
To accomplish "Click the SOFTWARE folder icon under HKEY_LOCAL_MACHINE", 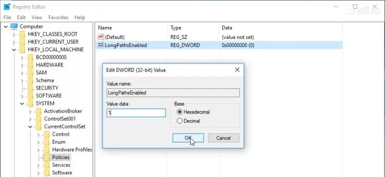I will point(30,96).
